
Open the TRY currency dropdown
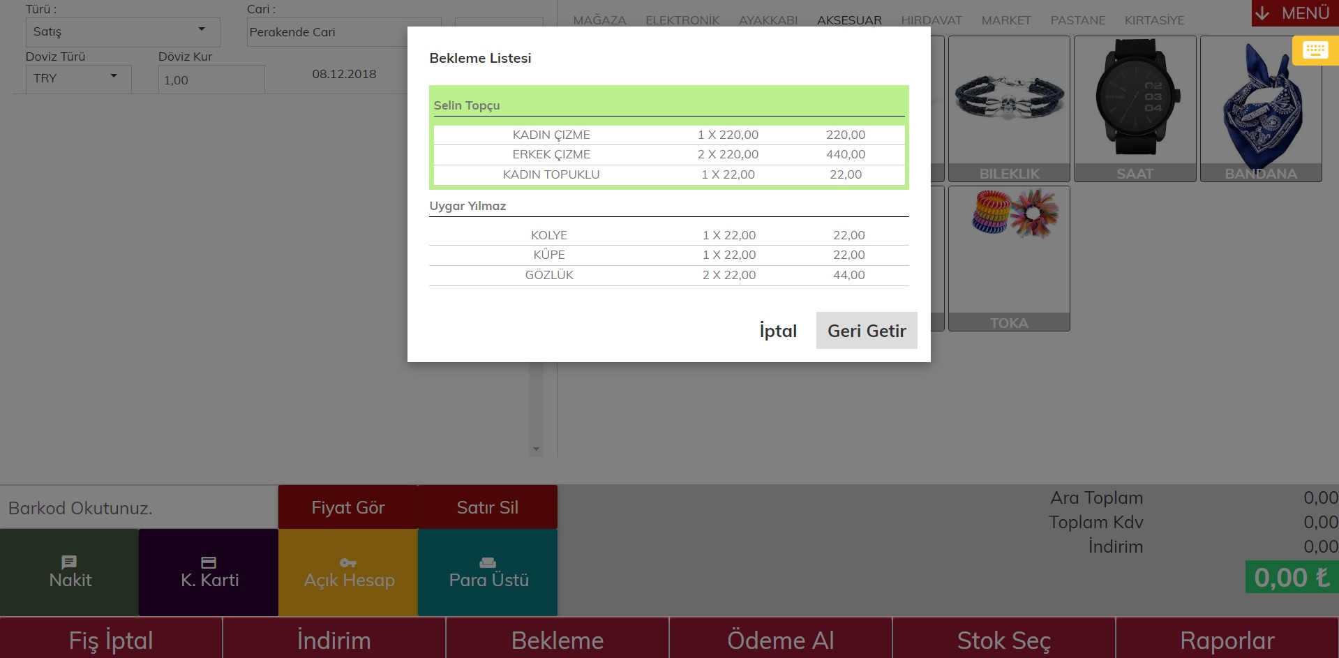(x=78, y=79)
